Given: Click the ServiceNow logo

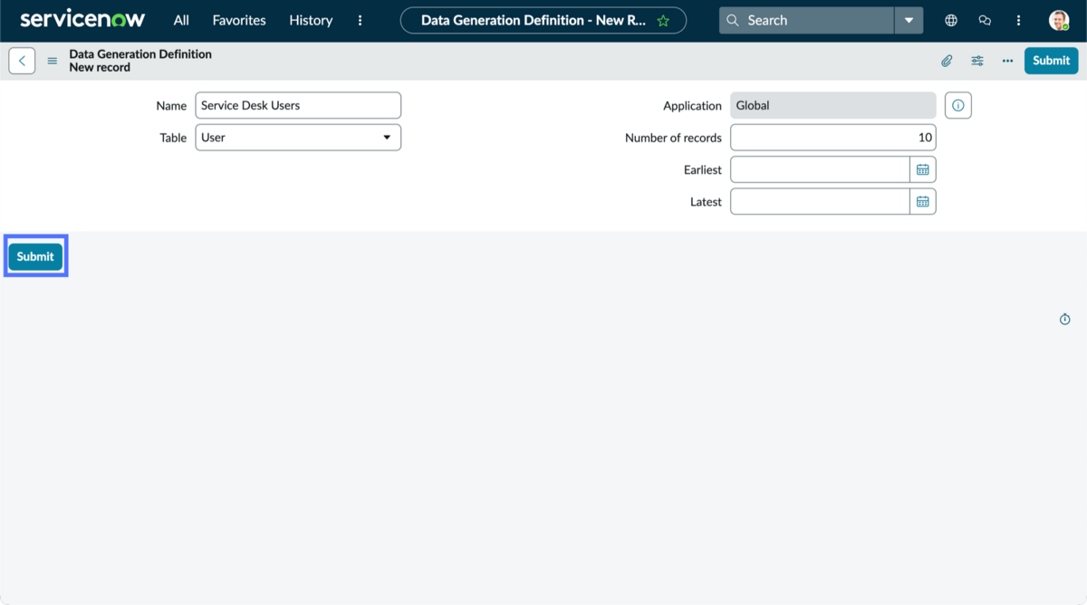Looking at the screenshot, I should (82, 19).
